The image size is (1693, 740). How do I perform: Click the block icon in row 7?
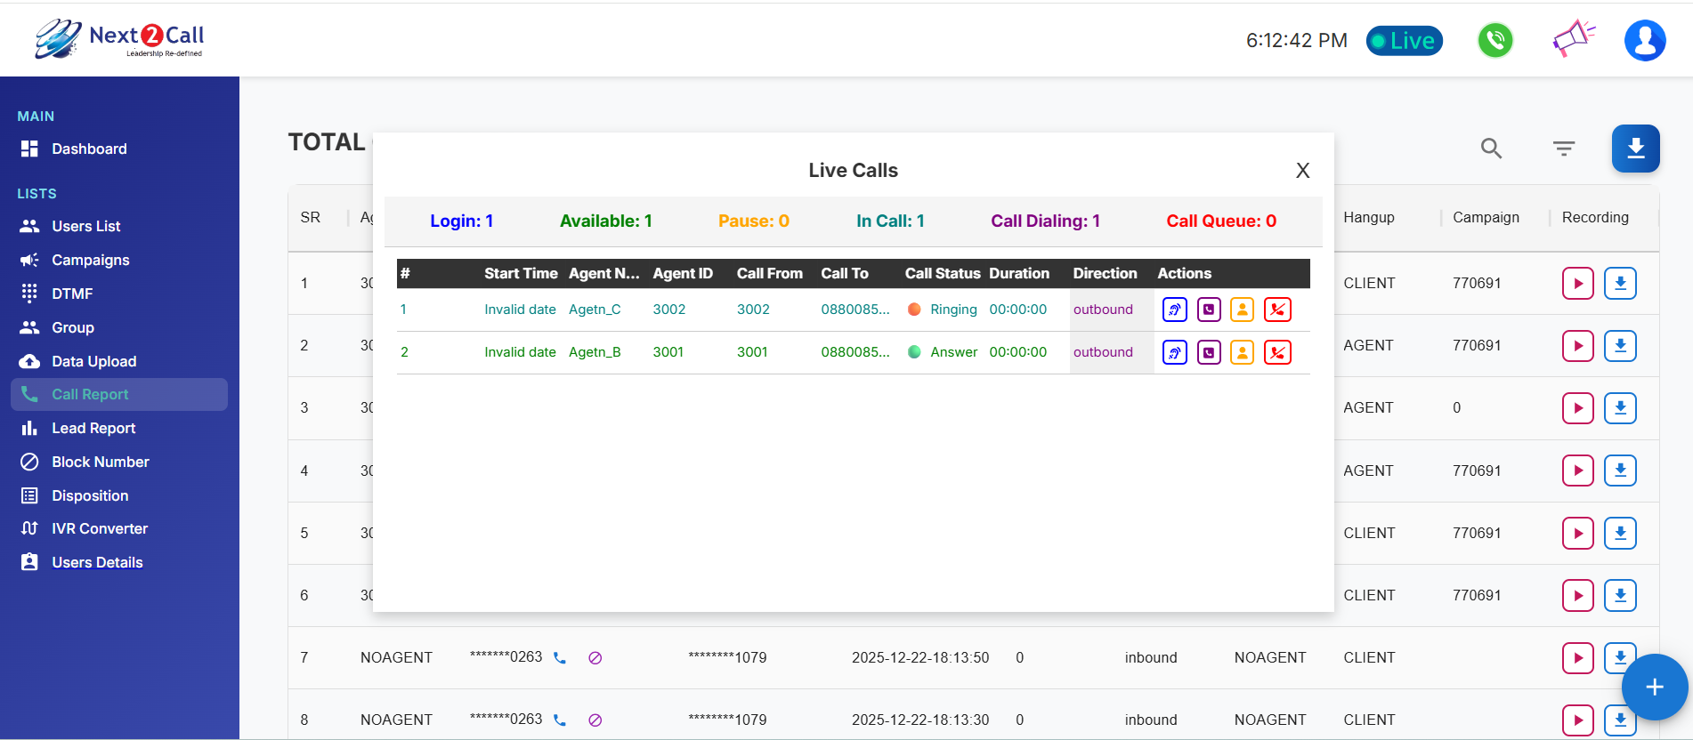595,658
